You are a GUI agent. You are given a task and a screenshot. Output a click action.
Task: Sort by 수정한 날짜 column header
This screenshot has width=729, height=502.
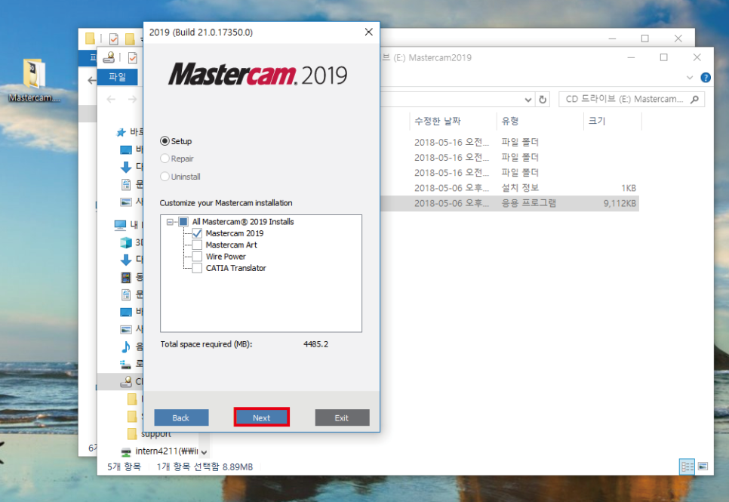click(x=437, y=122)
